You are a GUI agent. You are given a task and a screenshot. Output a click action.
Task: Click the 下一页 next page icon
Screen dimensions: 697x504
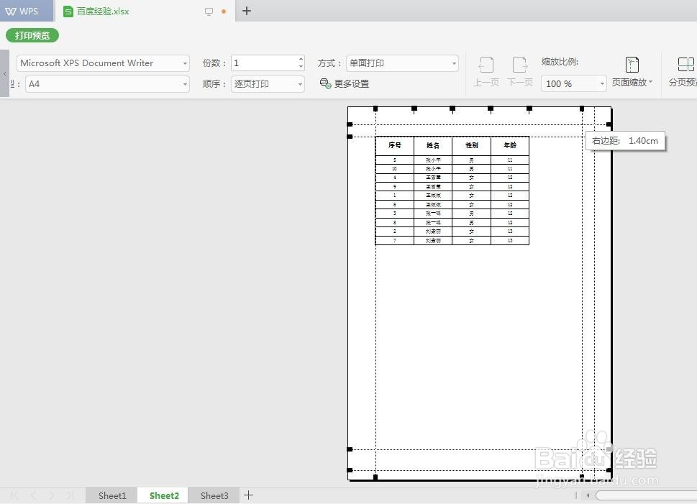519,70
